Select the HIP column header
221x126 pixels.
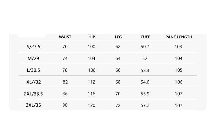pos(92,37)
